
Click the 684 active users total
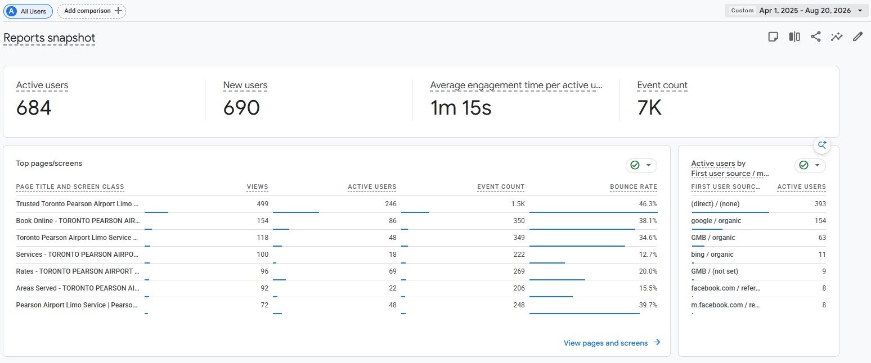click(34, 108)
